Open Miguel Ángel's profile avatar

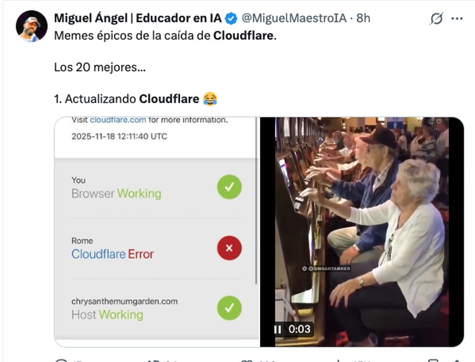click(32, 26)
